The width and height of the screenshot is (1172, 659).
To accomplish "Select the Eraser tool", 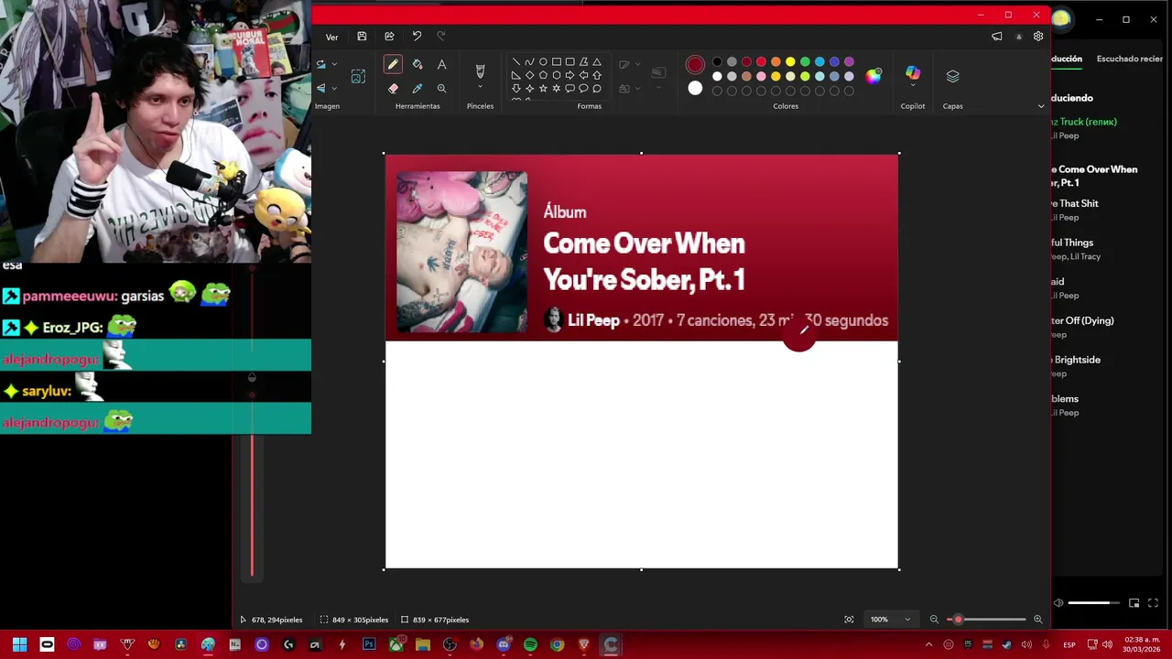I will pos(393,89).
